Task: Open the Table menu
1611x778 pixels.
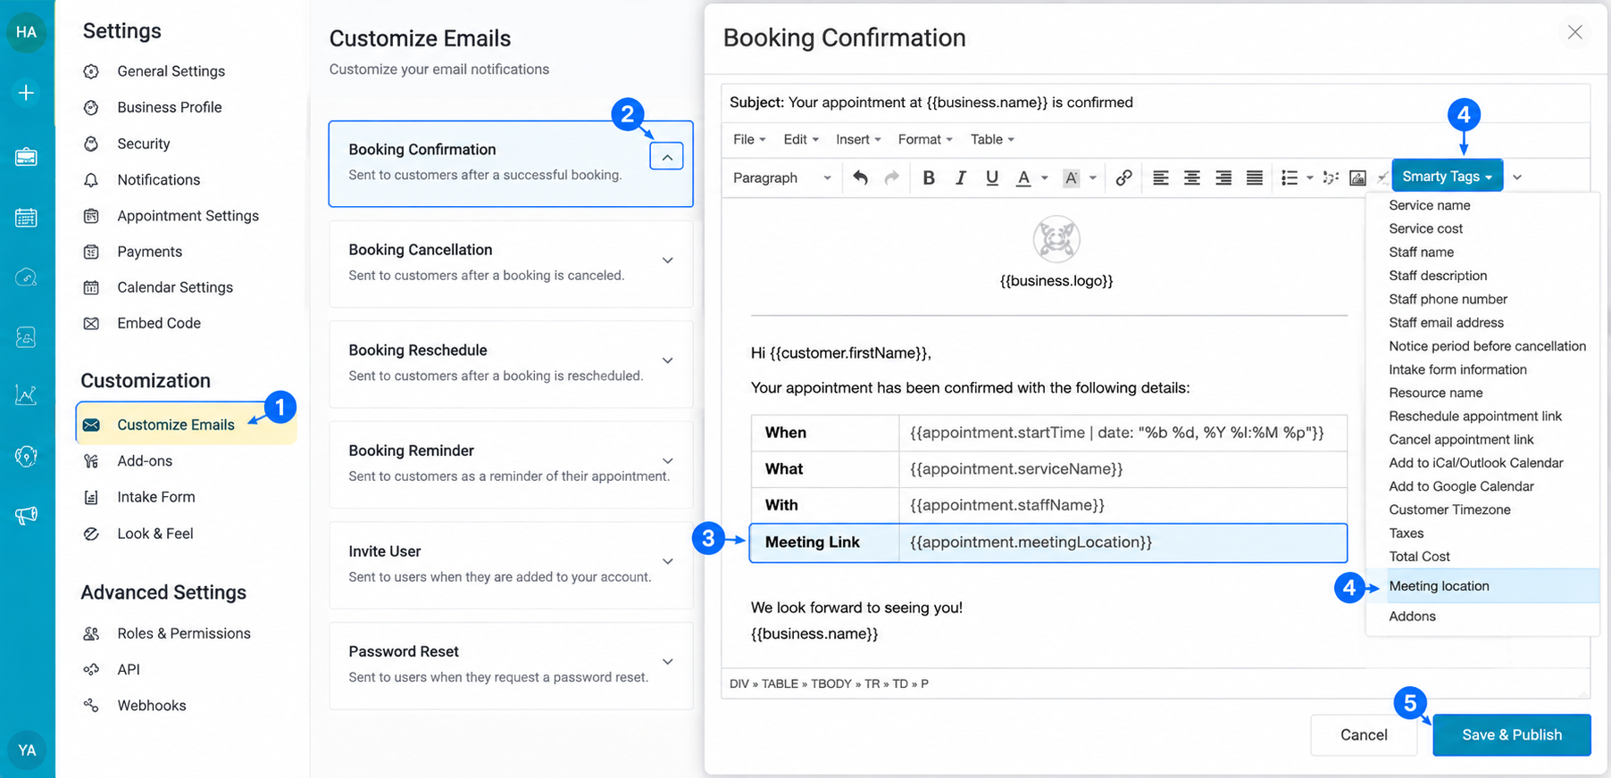Action: (992, 139)
